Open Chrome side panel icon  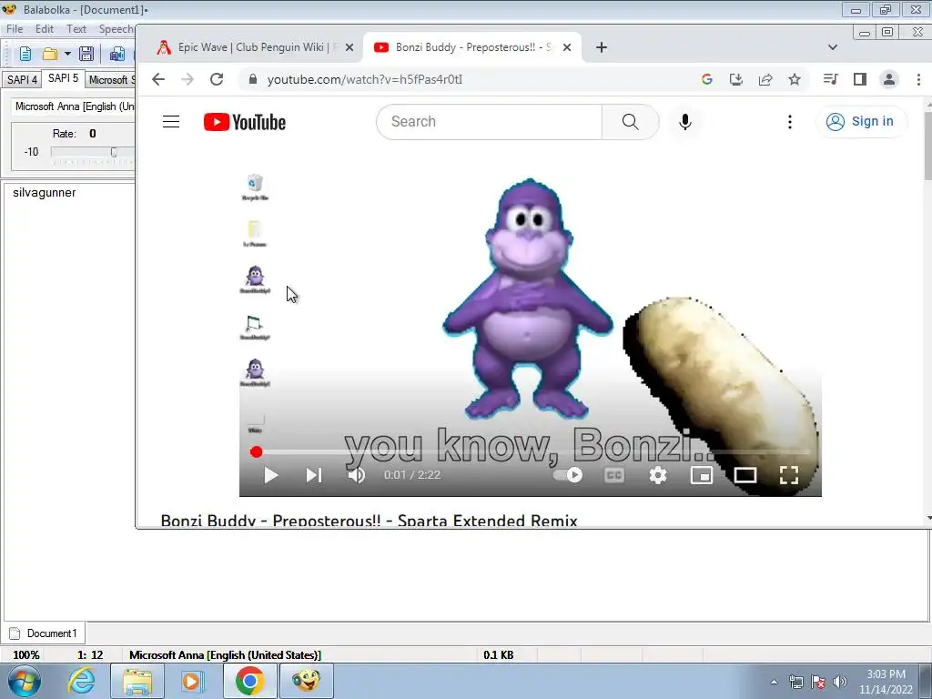coord(859,80)
